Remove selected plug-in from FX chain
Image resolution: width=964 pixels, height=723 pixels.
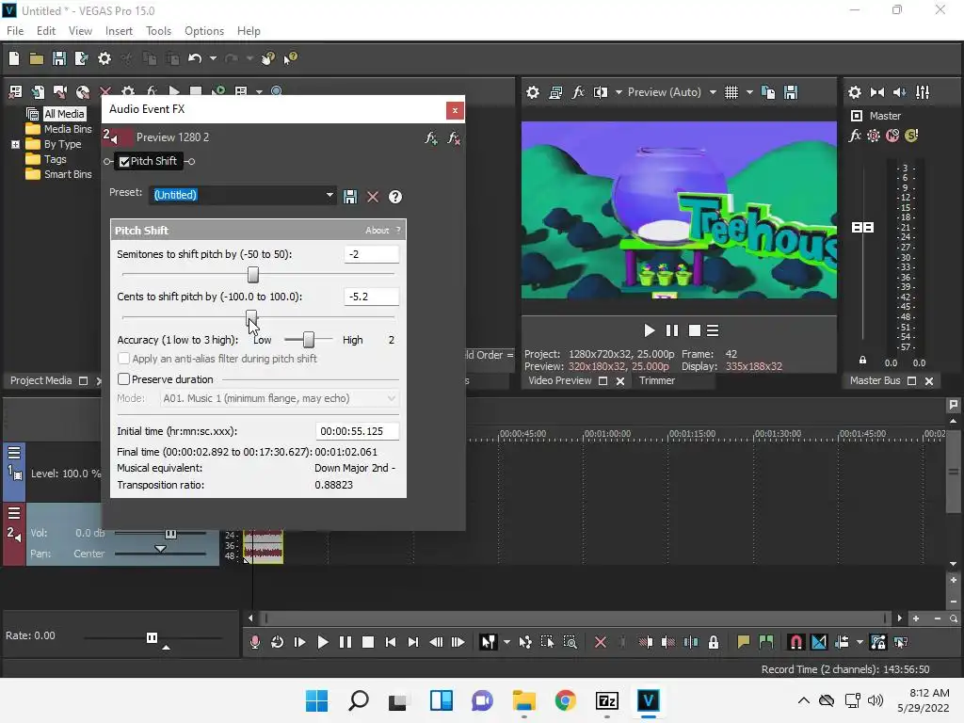[454, 138]
